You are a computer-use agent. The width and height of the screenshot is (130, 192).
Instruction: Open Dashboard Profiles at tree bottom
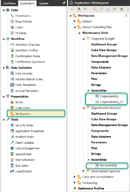[91, 188]
